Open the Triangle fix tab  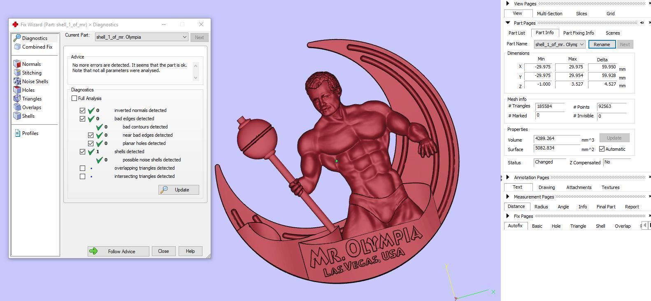point(578,226)
